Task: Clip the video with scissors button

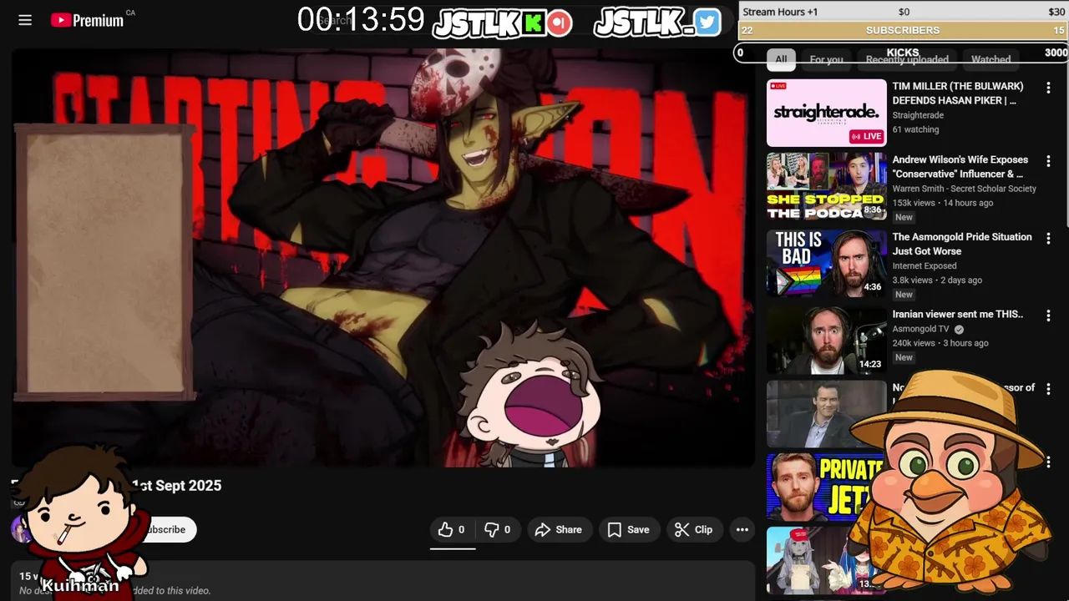Action: [694, 529]
